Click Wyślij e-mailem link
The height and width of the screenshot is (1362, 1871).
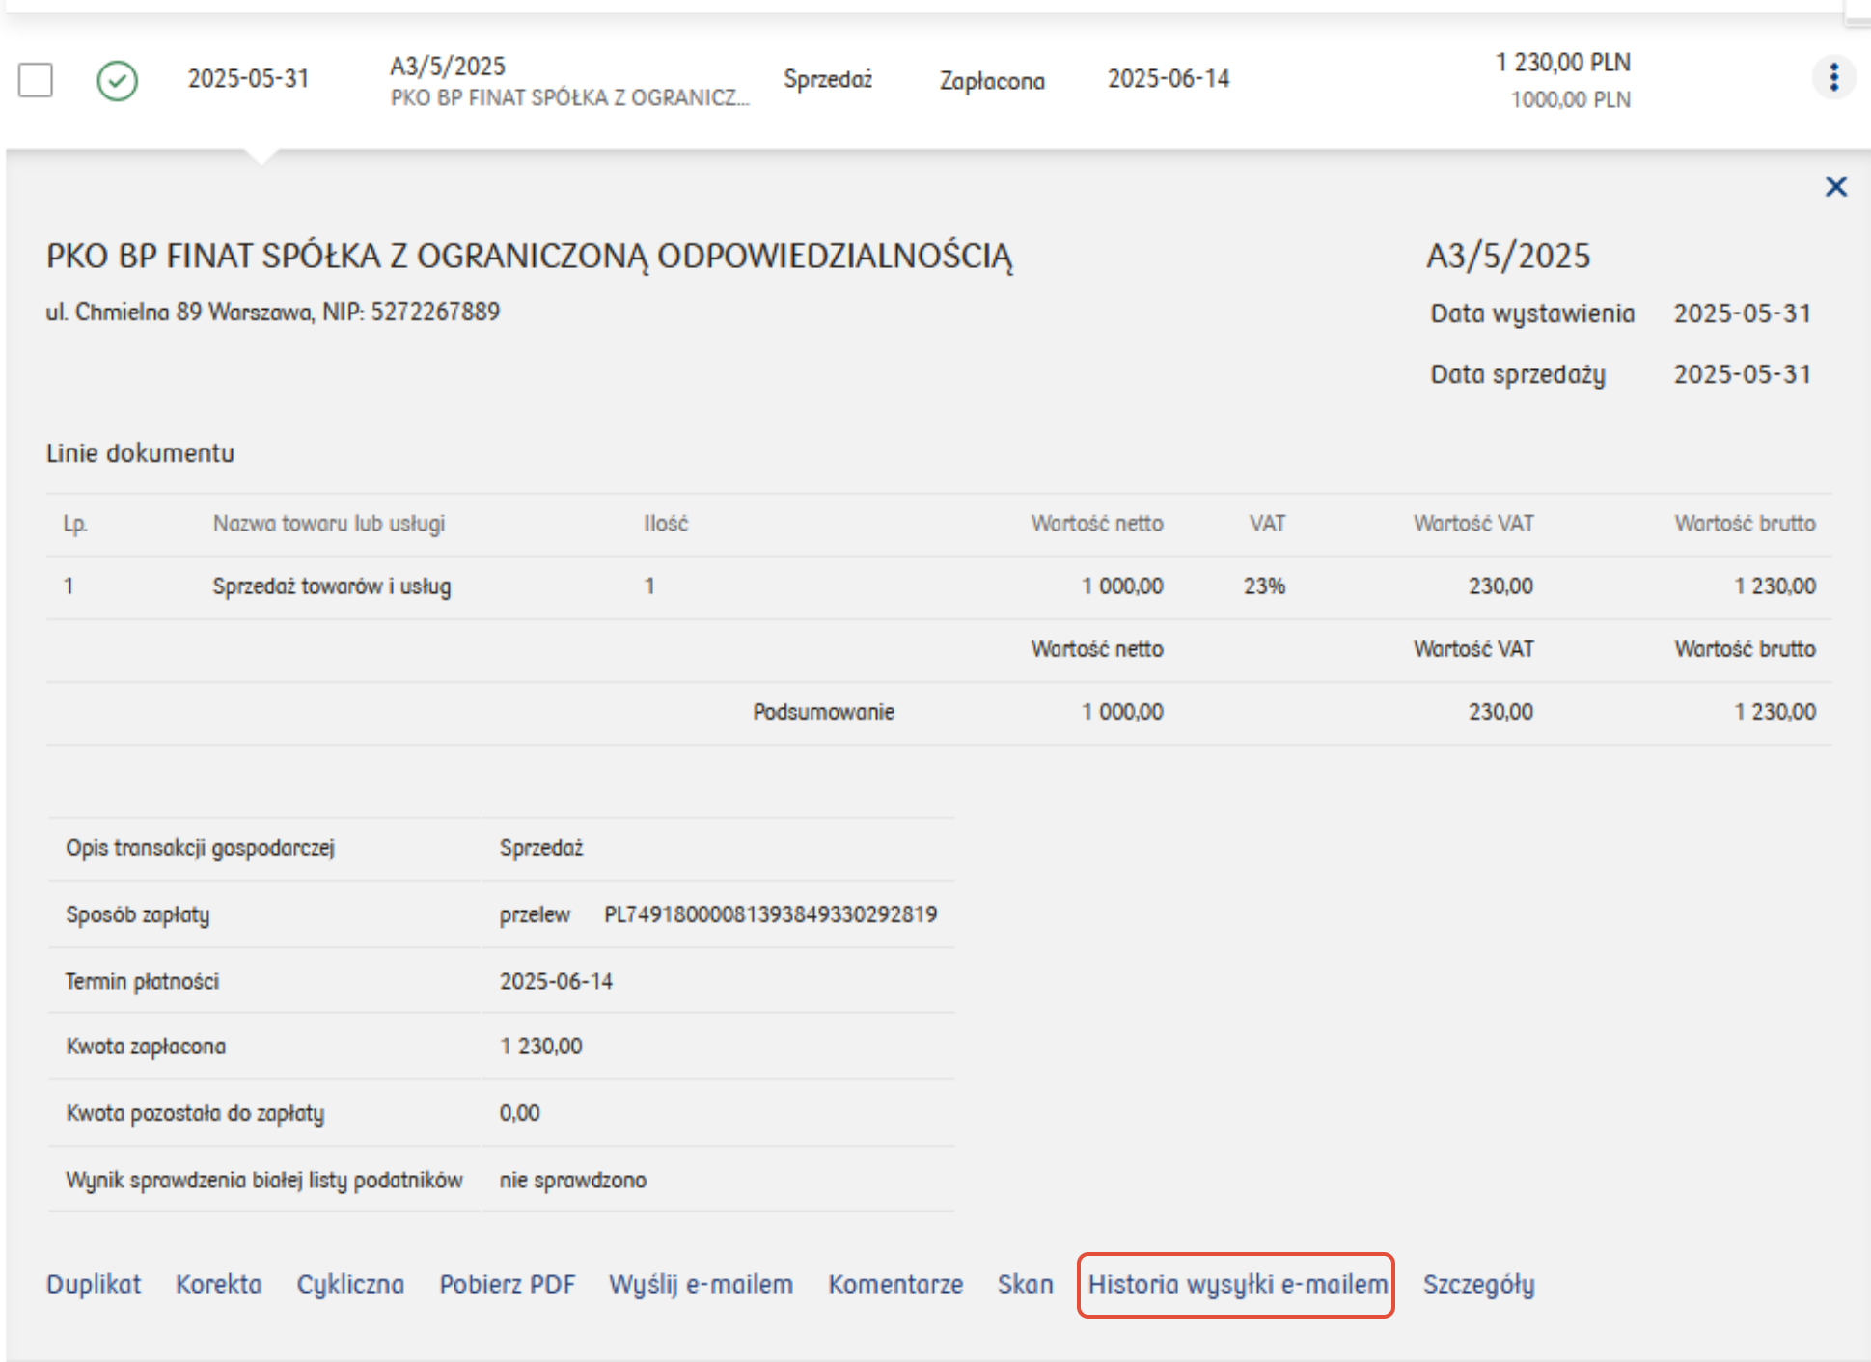701,1284
